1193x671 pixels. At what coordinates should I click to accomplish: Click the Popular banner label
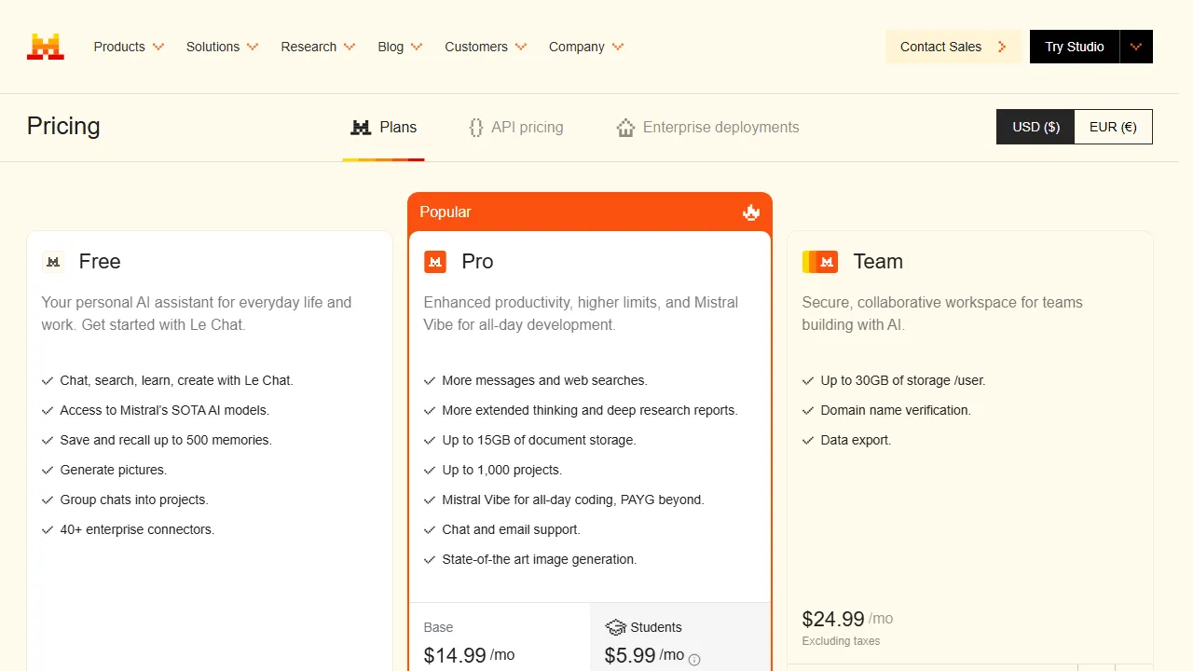[446, 212]
